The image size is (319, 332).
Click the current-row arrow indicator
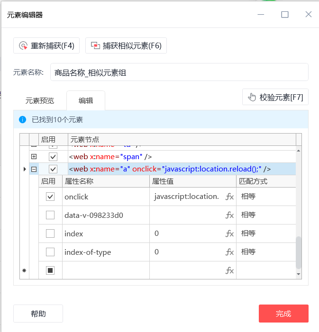coord(25,169)
